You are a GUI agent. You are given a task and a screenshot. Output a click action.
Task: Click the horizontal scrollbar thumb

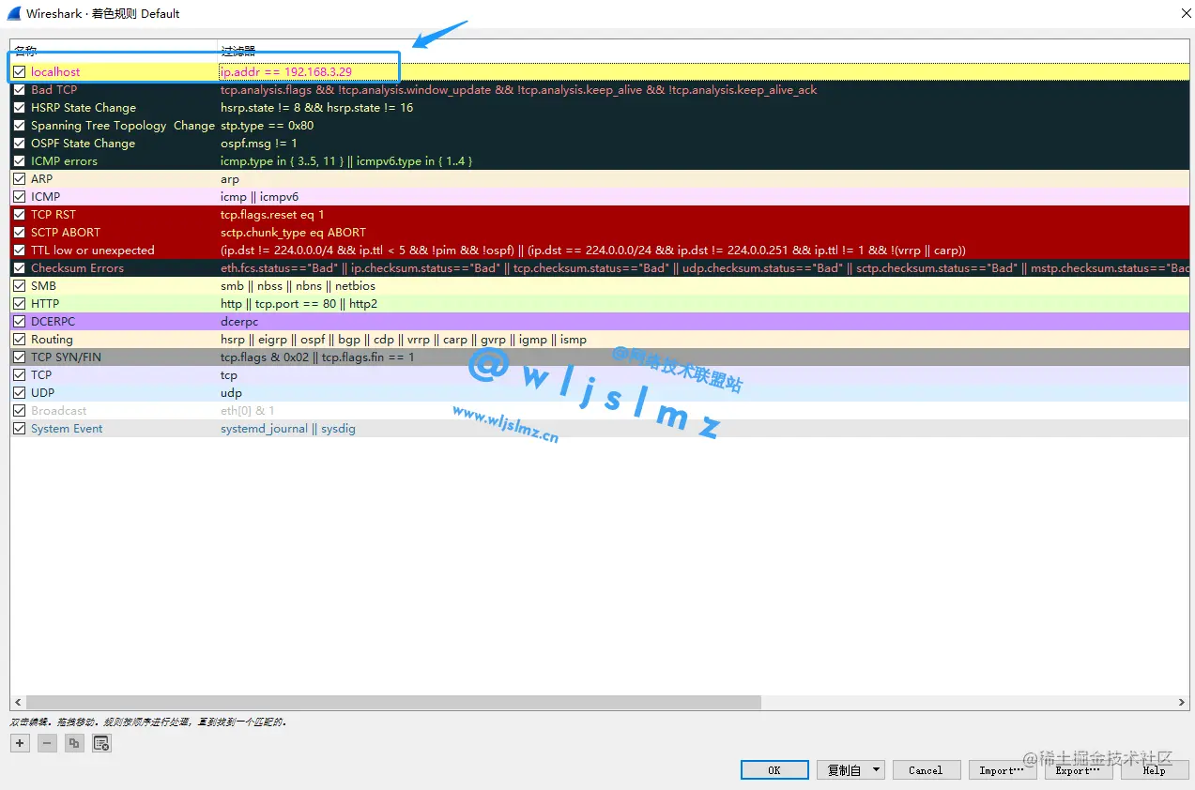pos(393,703)
